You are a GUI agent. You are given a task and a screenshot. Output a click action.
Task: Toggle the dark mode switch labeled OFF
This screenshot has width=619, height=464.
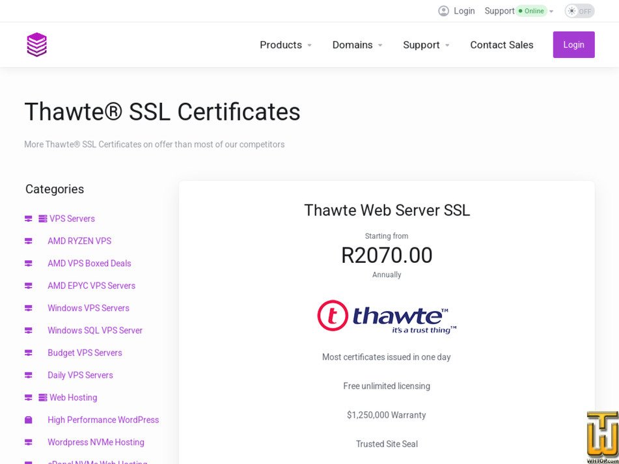579,11
